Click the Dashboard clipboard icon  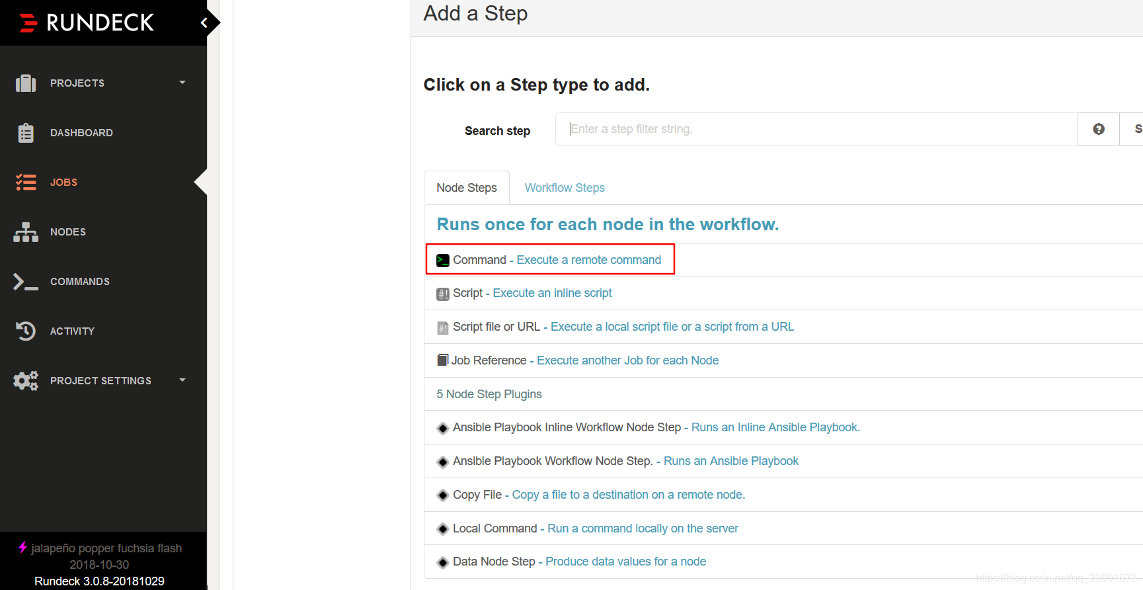pos(26,133)
